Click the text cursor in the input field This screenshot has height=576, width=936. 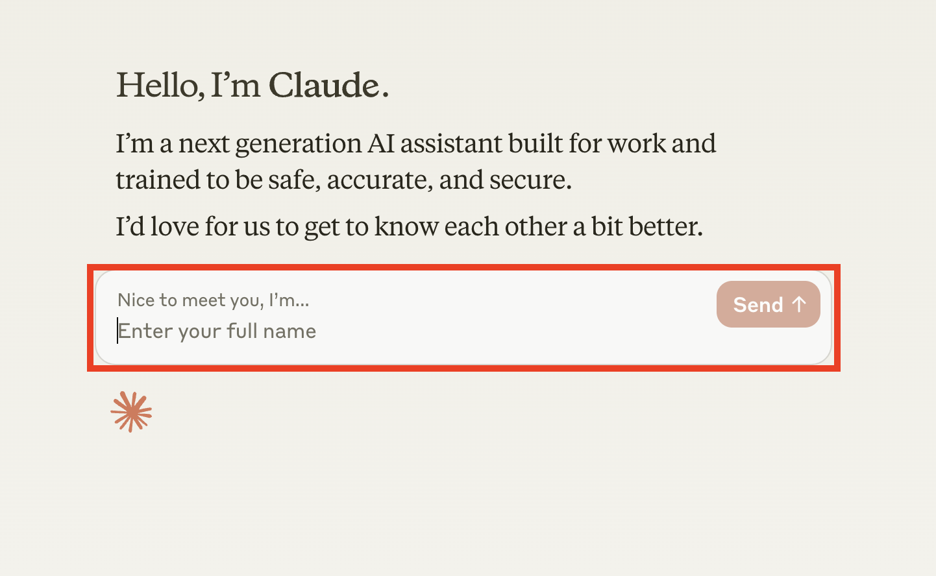pyautogui.click(x=117, y=331)
